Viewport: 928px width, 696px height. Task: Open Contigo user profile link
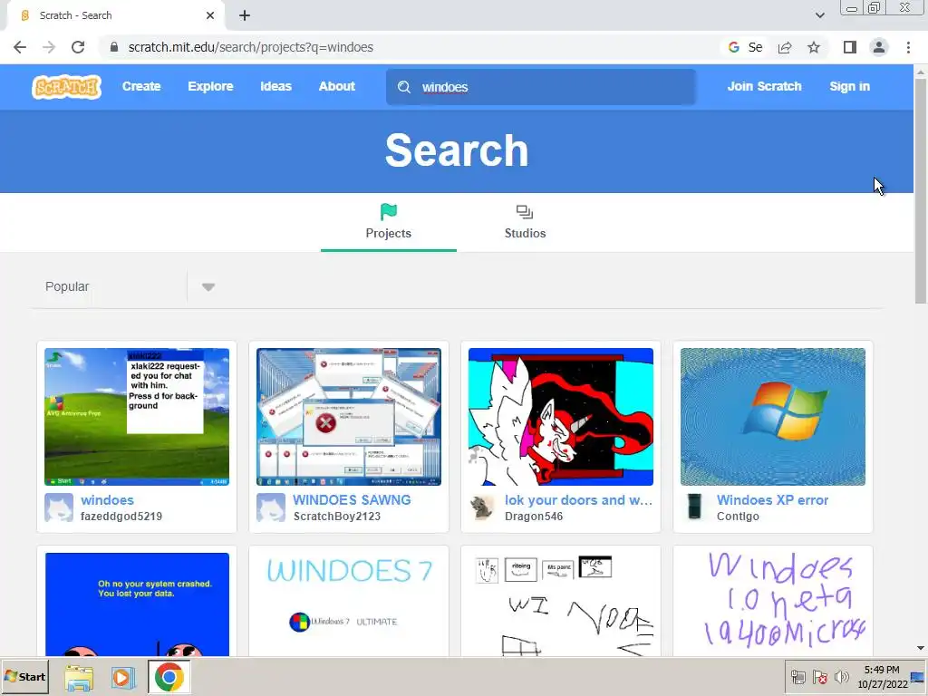[x=738, y=516]
